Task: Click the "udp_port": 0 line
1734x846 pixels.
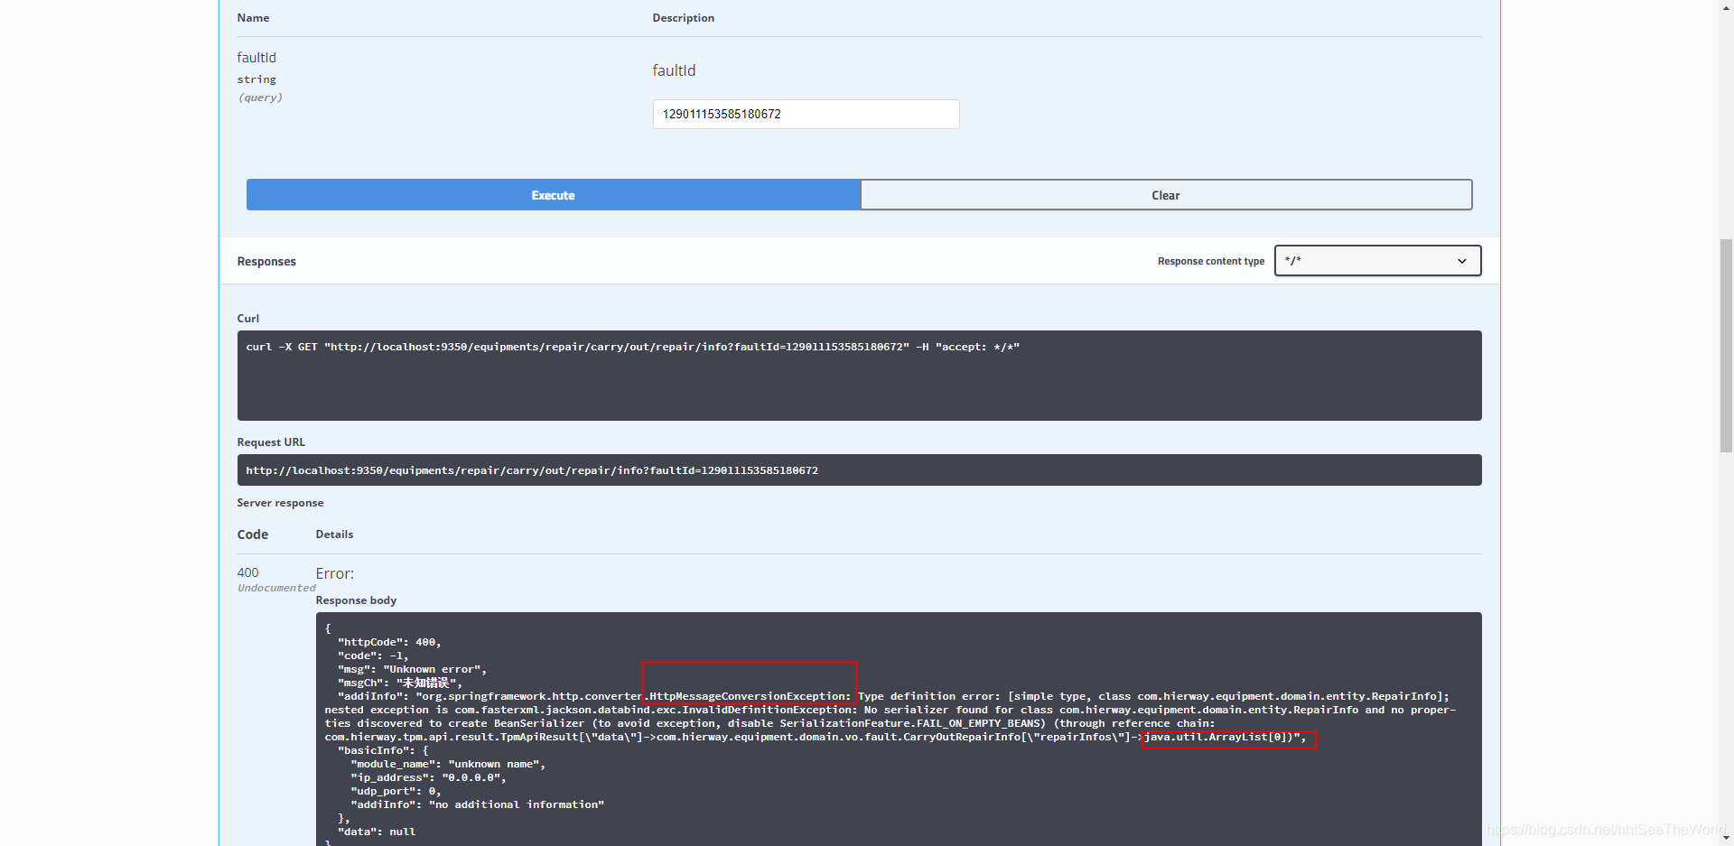Action: point(396,791)
